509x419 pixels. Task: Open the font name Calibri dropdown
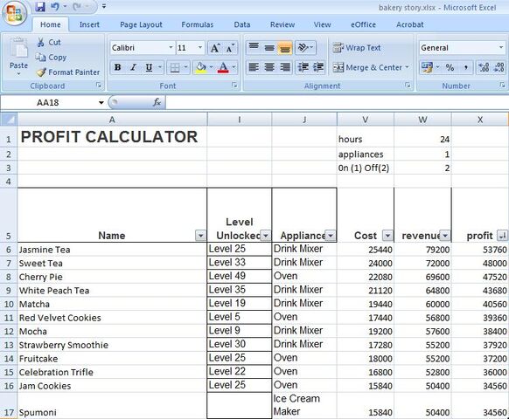[171, 48]
